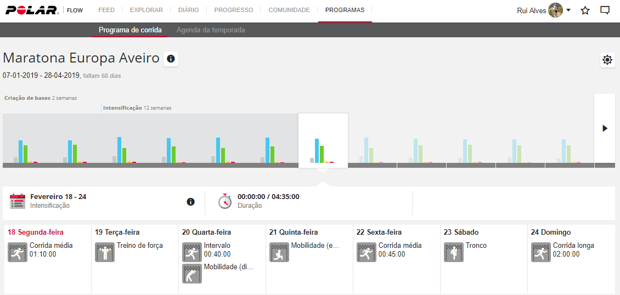620x295 pixels.
Task: Open Tuesday's Treino de força icon
Action: point(104,253)
